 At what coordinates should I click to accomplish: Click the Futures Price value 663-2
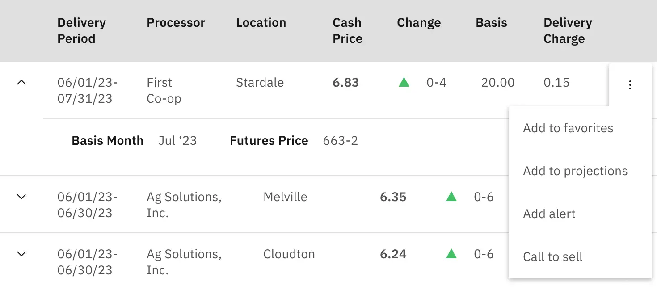click(340, 141)
